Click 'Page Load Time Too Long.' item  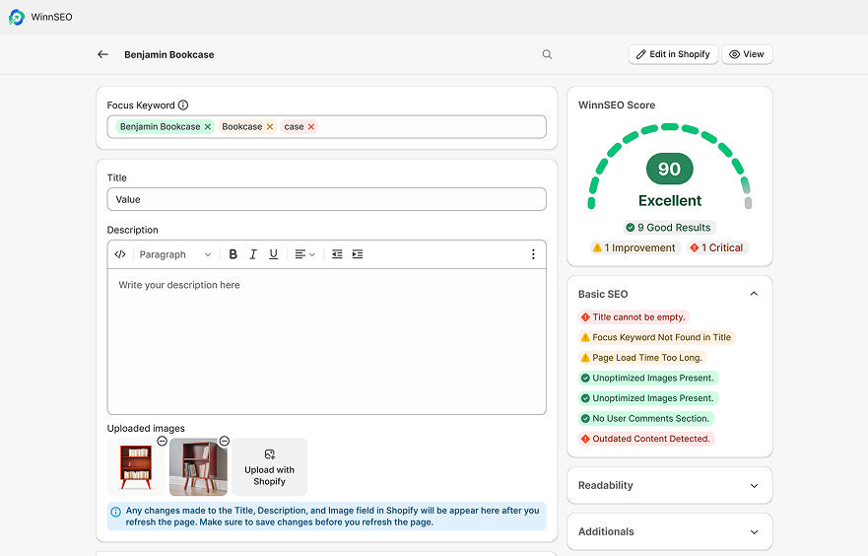pyautogui.click(x=642, y=358)
